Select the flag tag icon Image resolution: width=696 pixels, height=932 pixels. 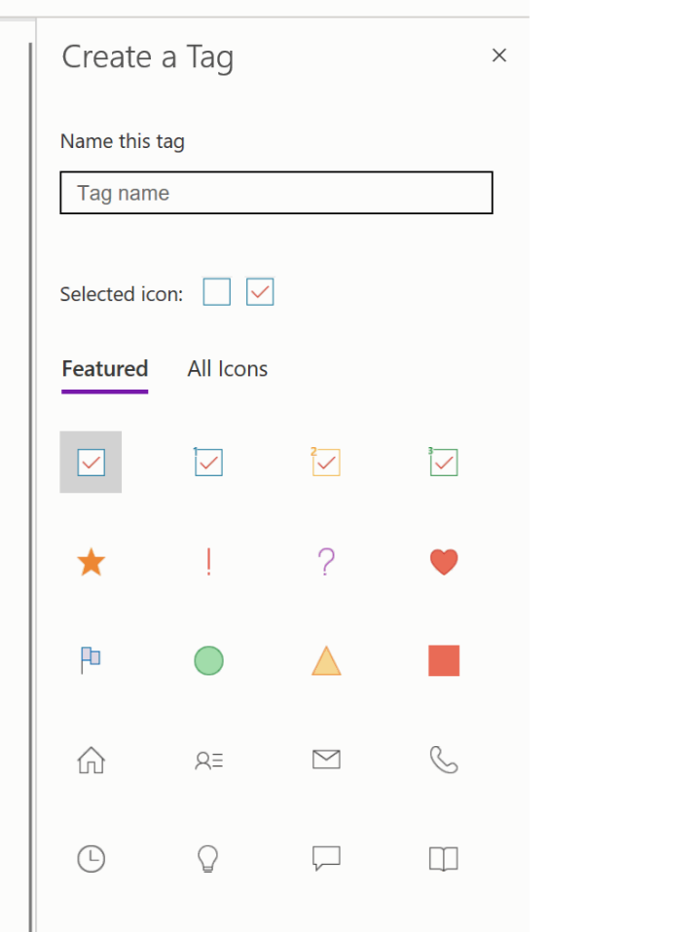(x=91, y=660)
